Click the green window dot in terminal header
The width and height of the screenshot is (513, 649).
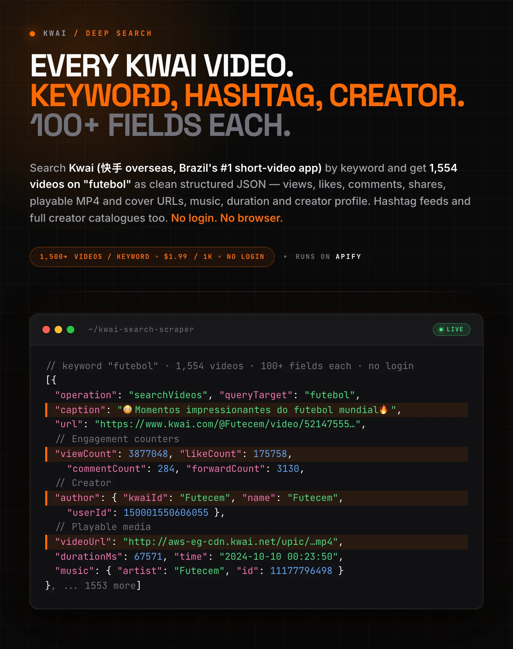[71, 330]
